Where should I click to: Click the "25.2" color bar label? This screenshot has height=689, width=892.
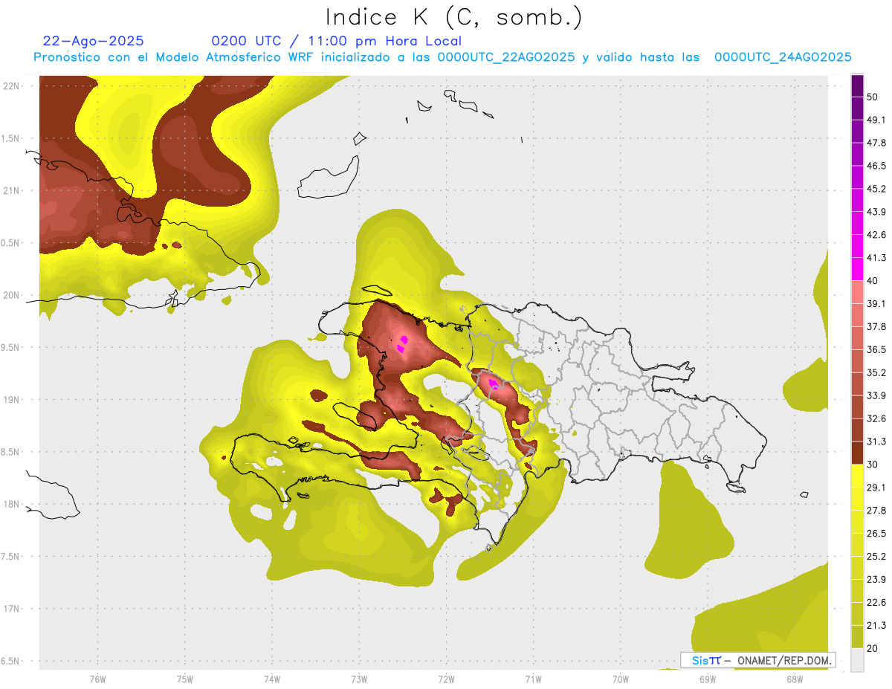(876, 556)
